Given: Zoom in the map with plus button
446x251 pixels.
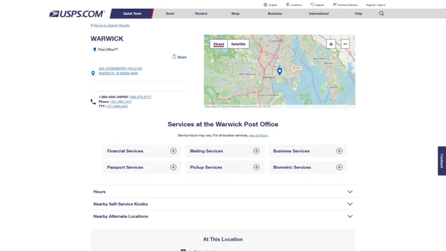Looking at the screenshot, I should click(x=331, y=44).
